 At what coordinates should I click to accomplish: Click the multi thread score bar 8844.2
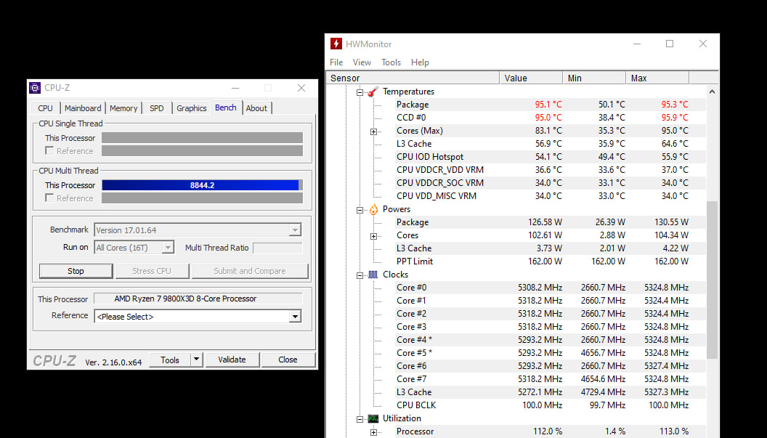pos(202,185)
